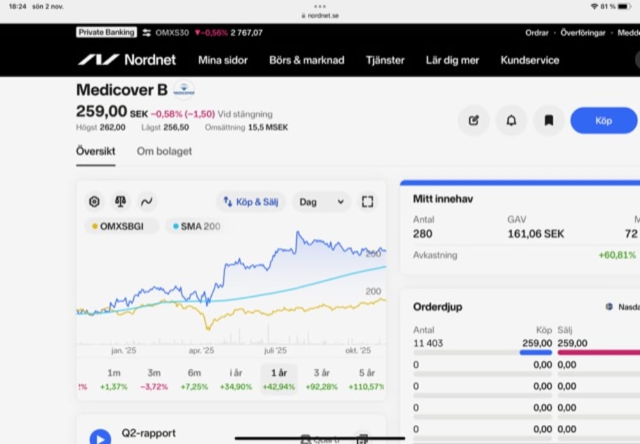Click the nordnet.se address bar

(320, 15)
